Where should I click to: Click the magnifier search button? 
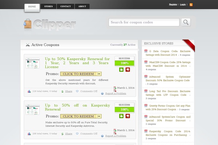186,22
